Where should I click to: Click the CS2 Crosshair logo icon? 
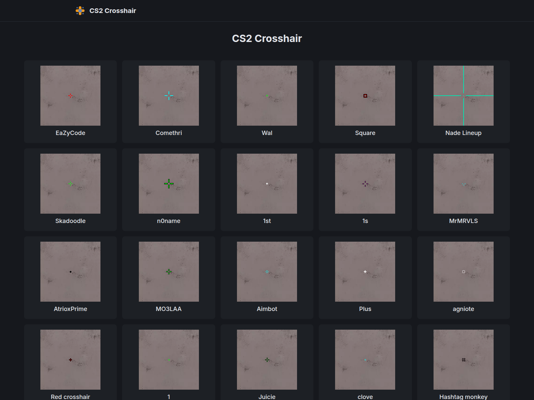pyautogui.click(x=81, y=11)
